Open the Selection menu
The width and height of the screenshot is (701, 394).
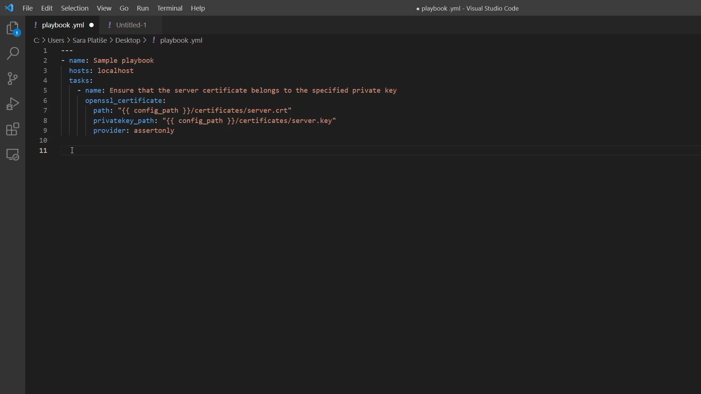point(74,8)
